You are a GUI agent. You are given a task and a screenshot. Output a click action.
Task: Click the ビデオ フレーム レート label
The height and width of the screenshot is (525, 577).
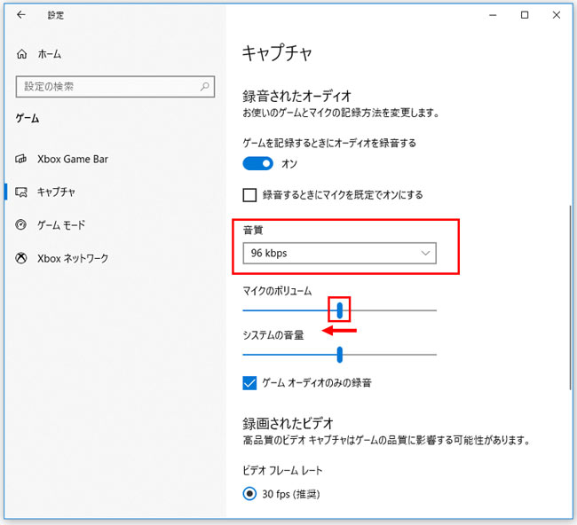pyautogui.click(x=282, y=471)
